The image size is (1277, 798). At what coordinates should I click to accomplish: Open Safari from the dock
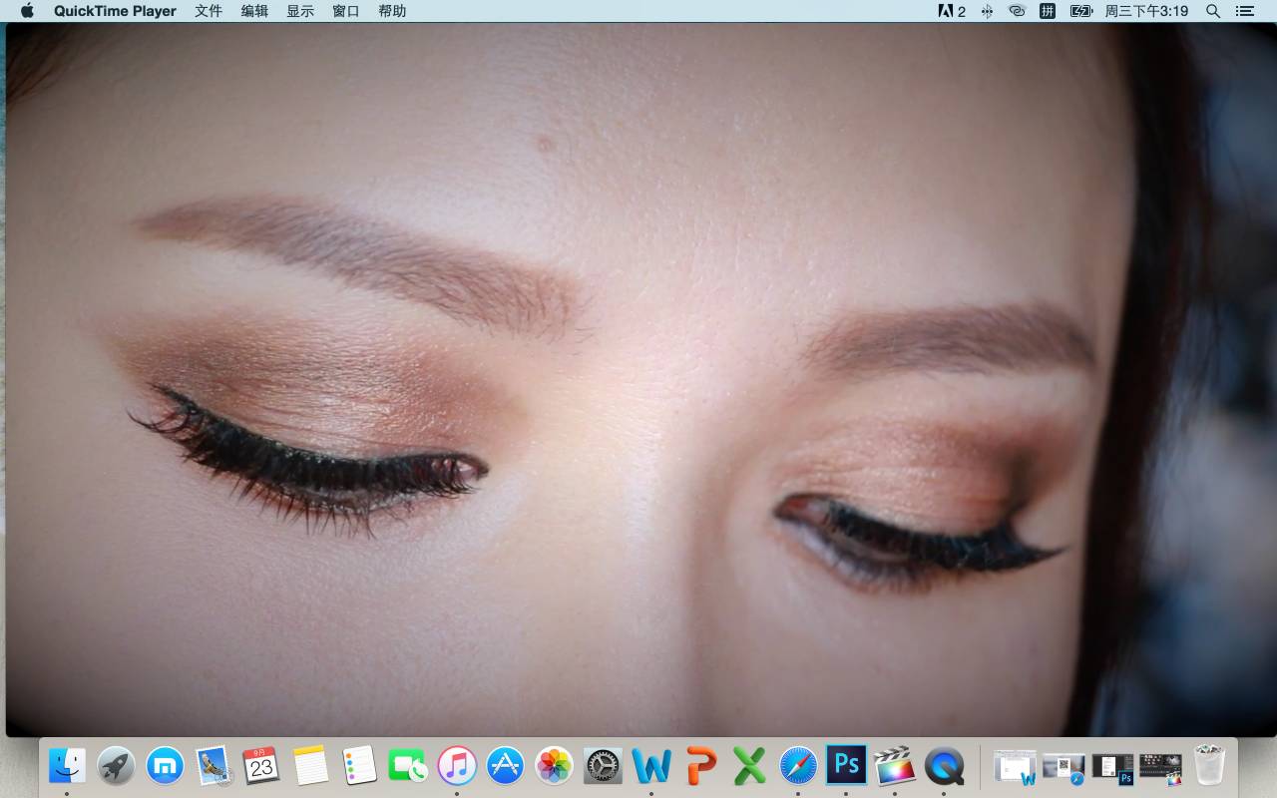tap(798, 766)
